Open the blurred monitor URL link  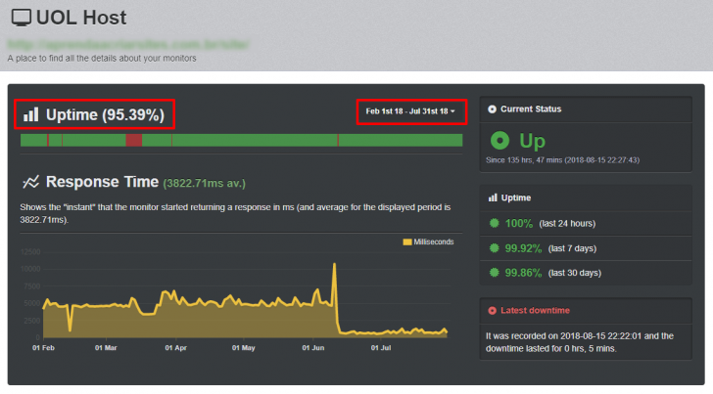tap(128, 45)
